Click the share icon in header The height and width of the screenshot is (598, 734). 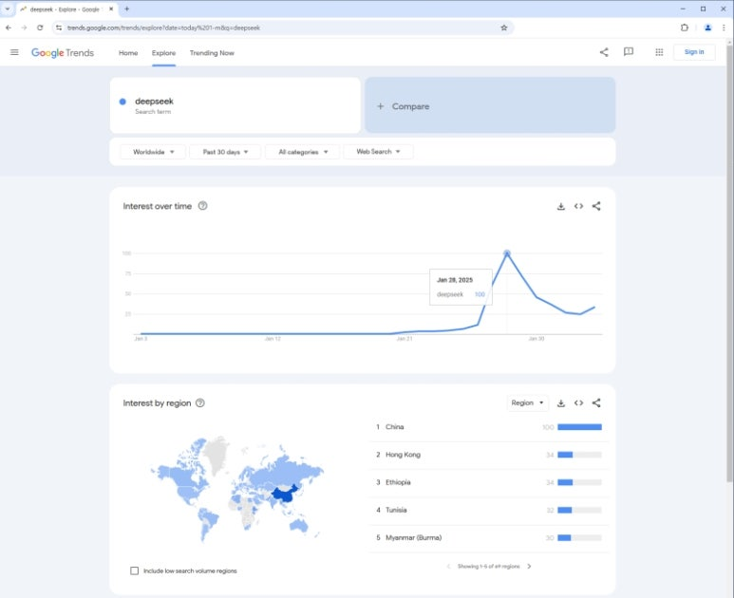[x=604, y=52]
